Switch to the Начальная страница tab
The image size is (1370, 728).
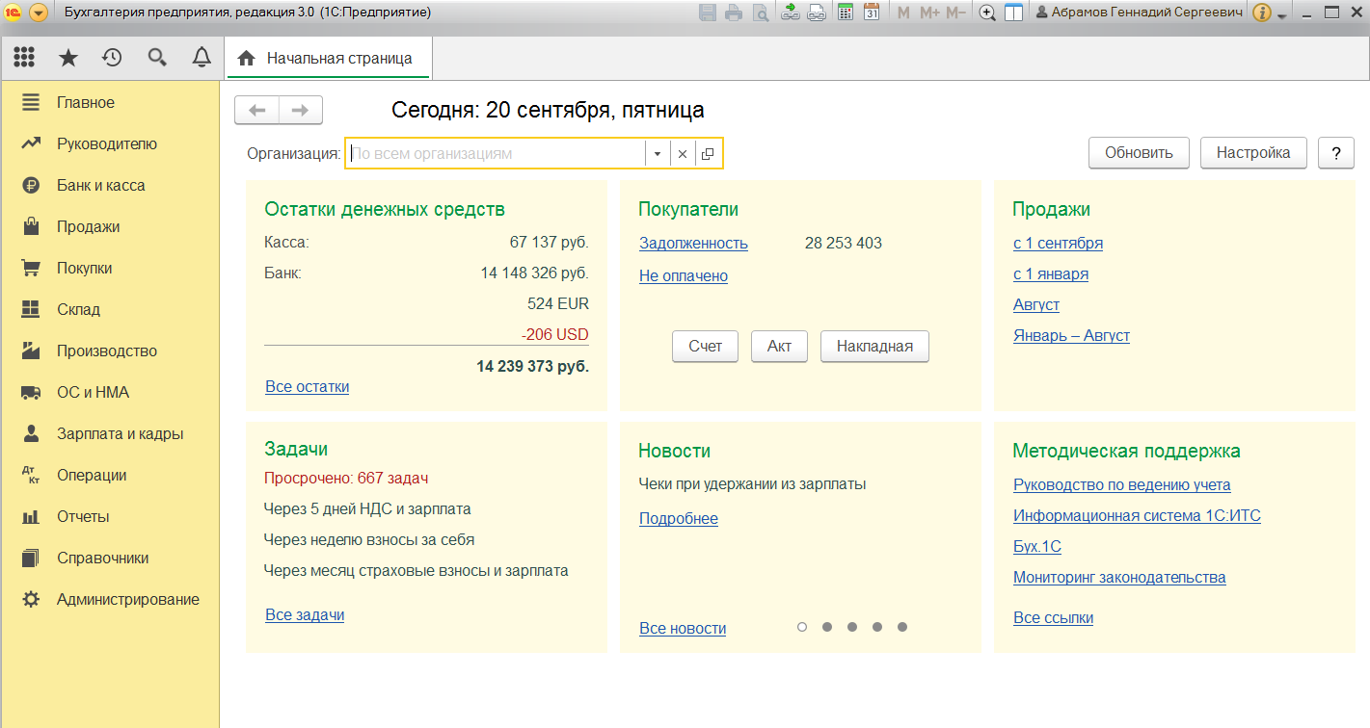pos(328,58)
